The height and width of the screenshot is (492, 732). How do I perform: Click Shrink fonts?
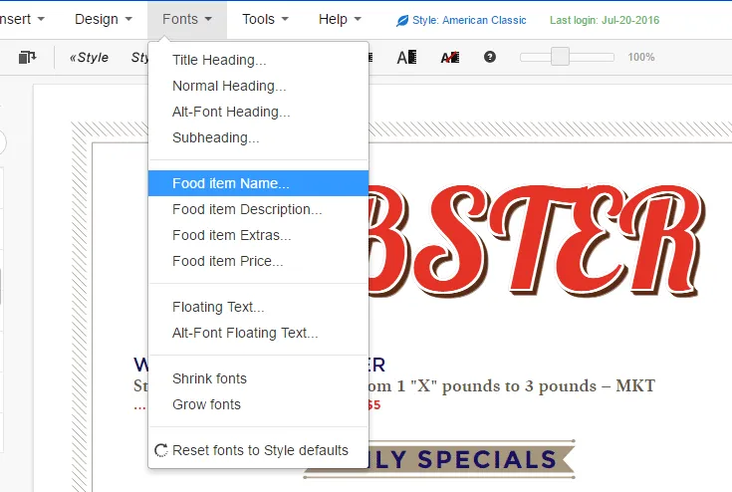(x=258, y=378)
